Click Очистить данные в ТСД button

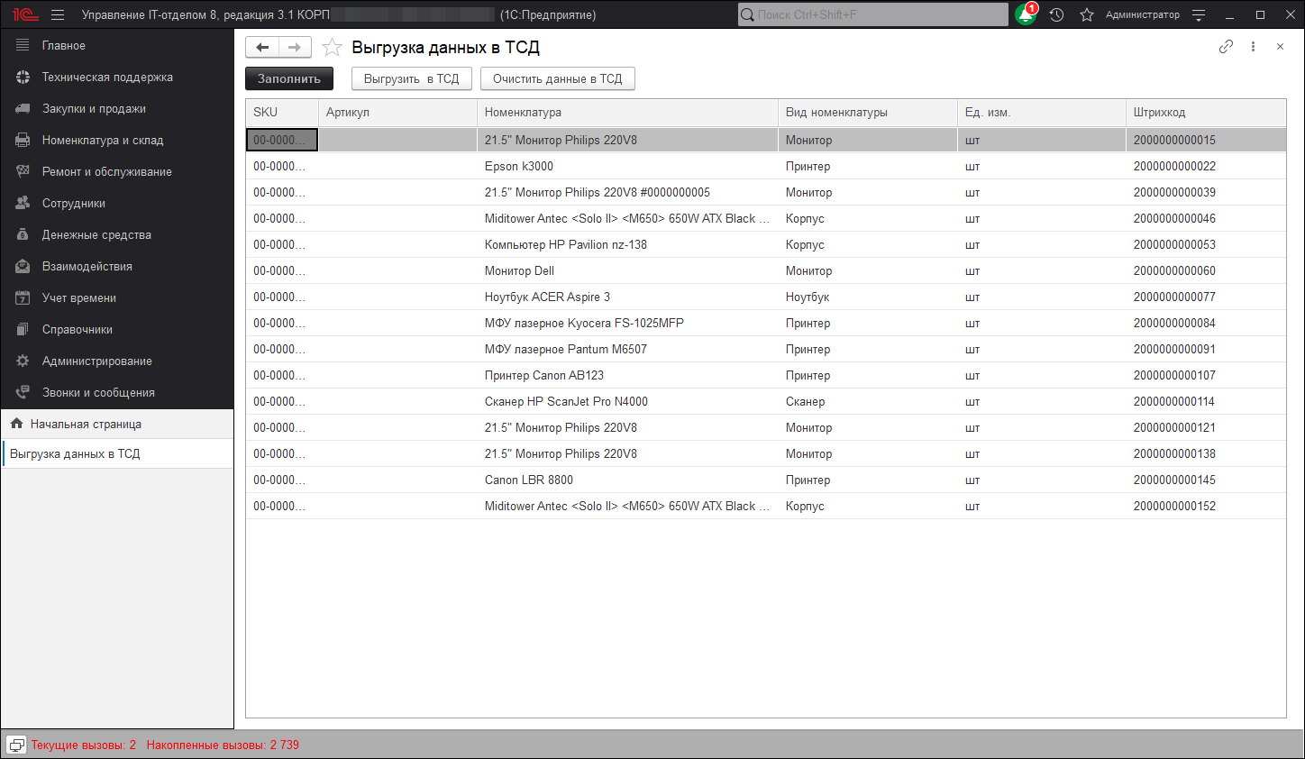(557, 79)
